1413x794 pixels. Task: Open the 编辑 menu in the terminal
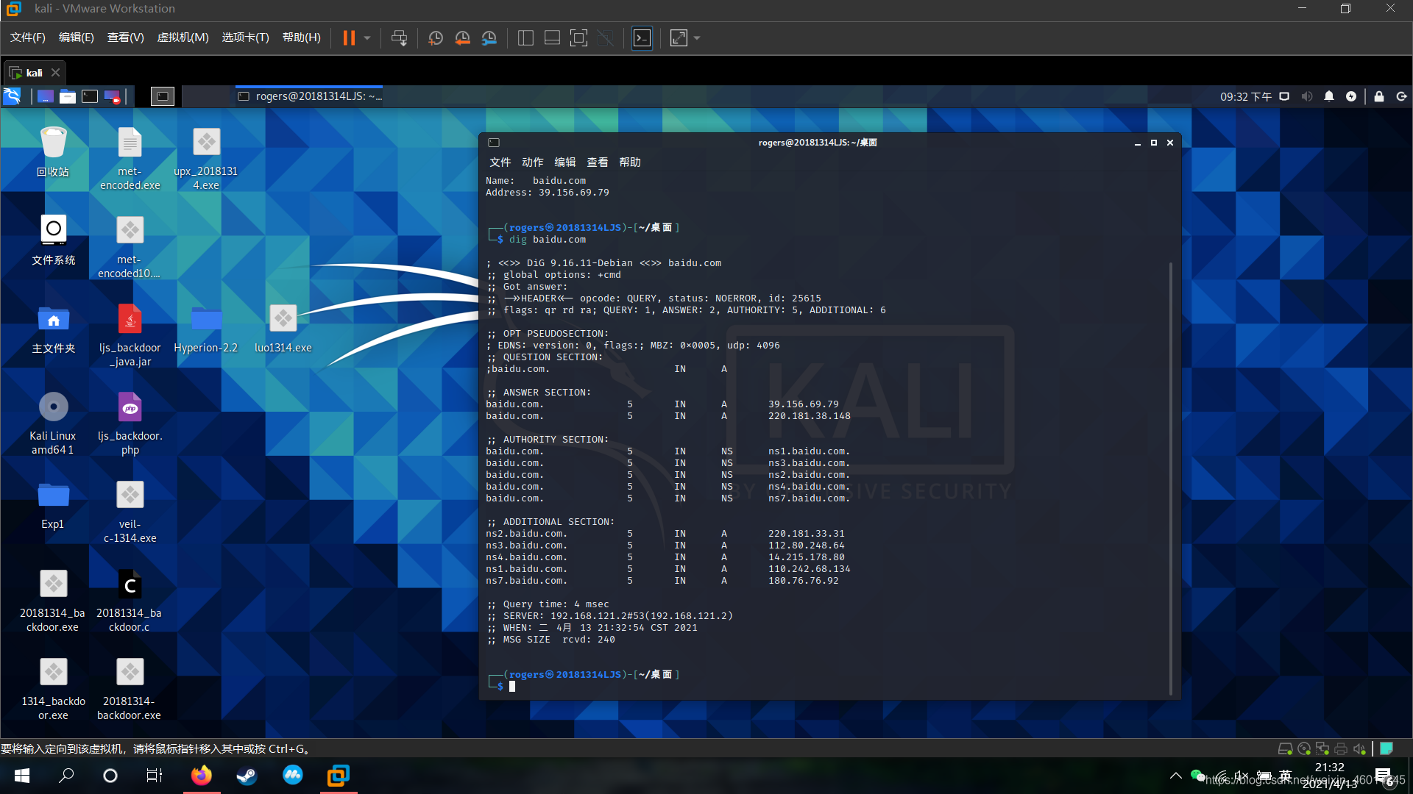coord(564,162)
